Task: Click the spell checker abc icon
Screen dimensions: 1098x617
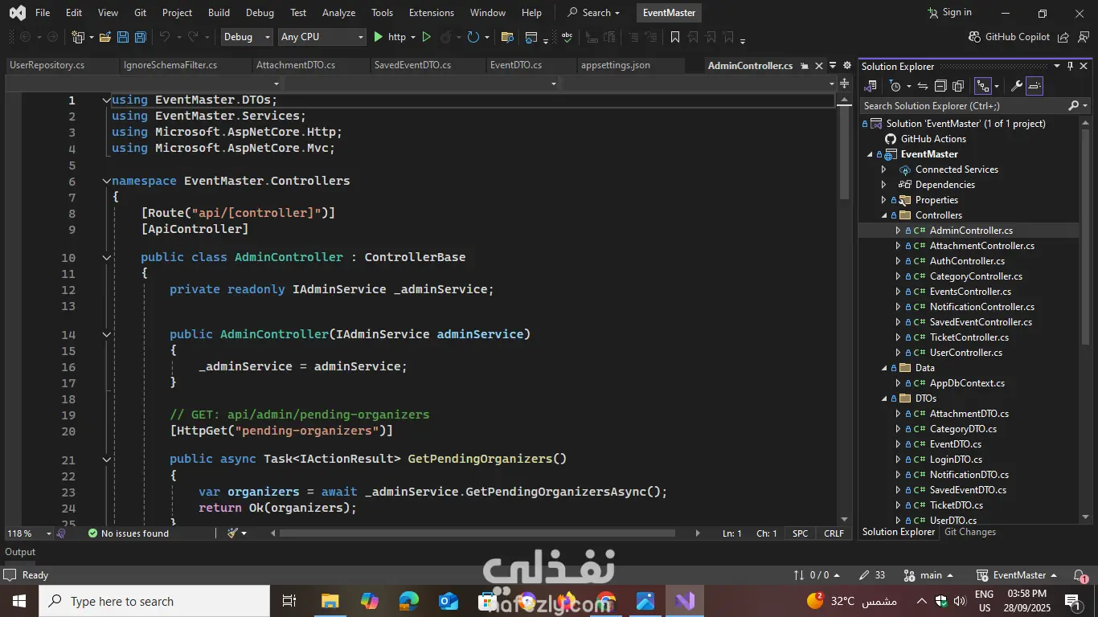Action: (567, 37)
